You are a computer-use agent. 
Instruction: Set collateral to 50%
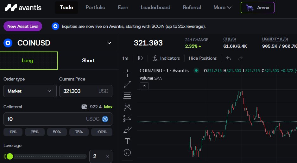point(57,132)
